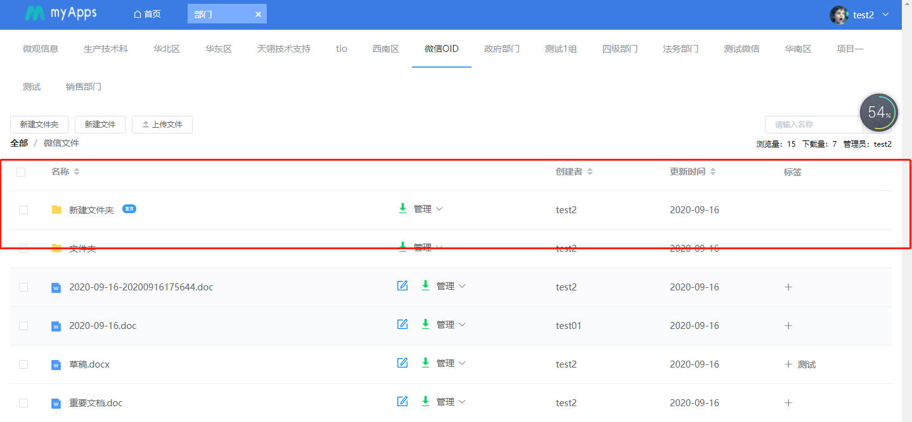
Task: Open the 首页 home tab
Action: tap(147, 14)
